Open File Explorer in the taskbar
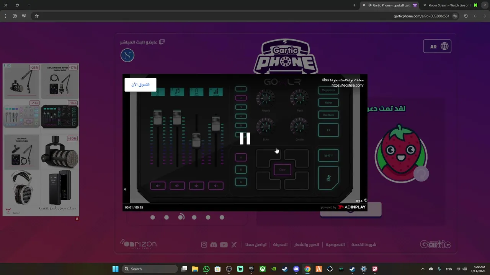This screenshot has width=490, height=275. pos(195,269)
